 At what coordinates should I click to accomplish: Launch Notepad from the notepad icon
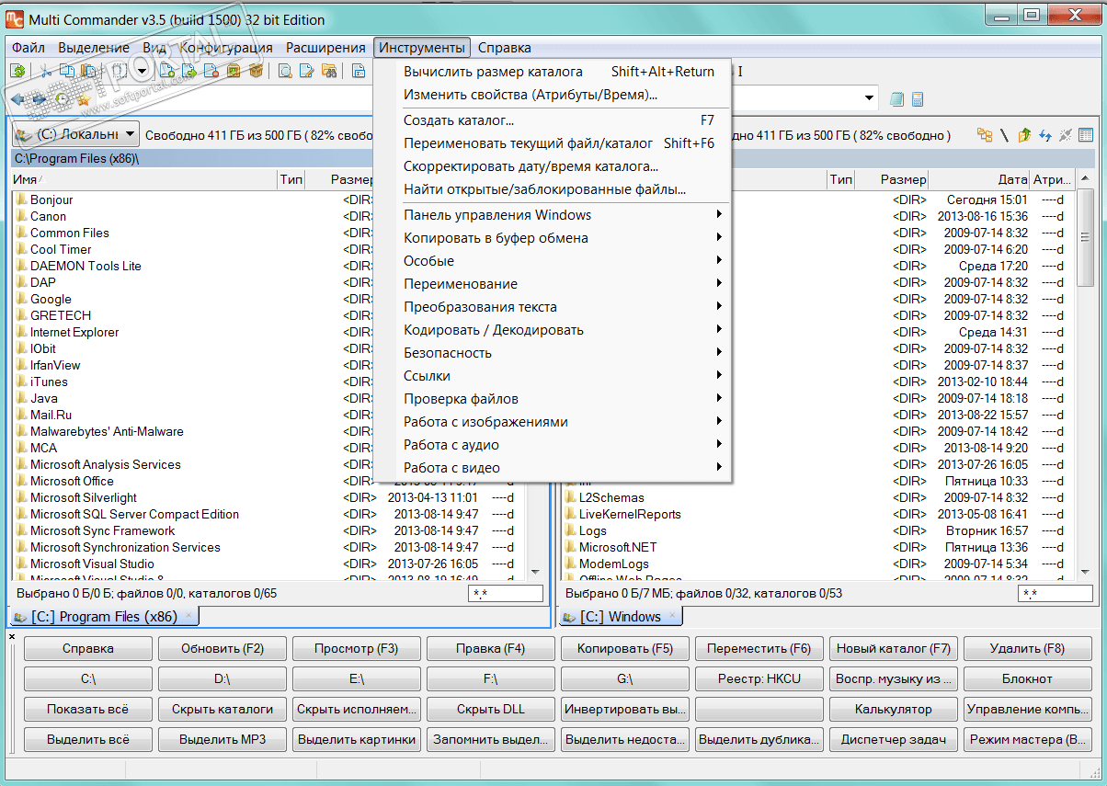coord(897,98)
